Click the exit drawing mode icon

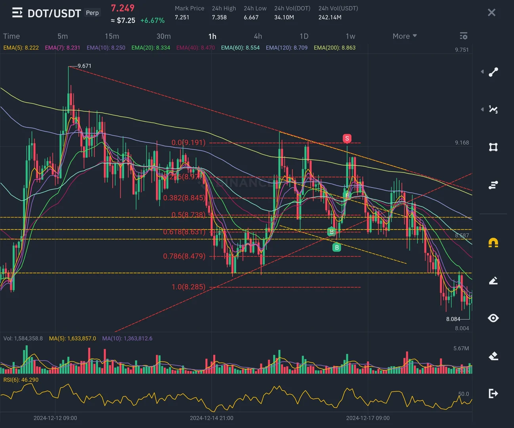pos(493,394)
